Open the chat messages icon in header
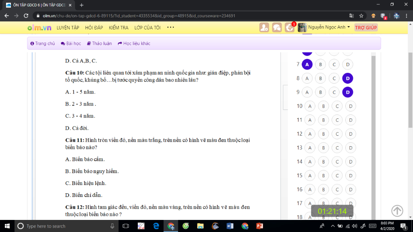Screen dimensions: 413x232 pos(277,27)
